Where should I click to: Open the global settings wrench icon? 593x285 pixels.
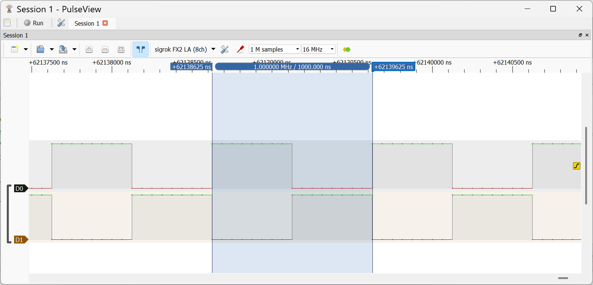pos(61,23)
